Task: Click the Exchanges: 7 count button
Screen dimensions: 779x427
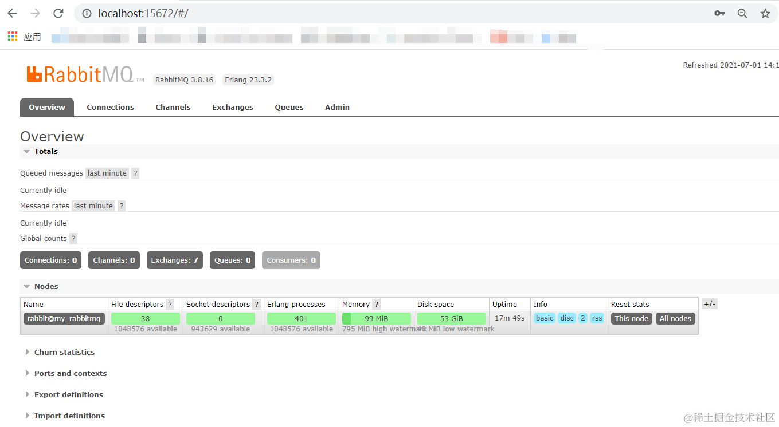Action: pos(175,260)
